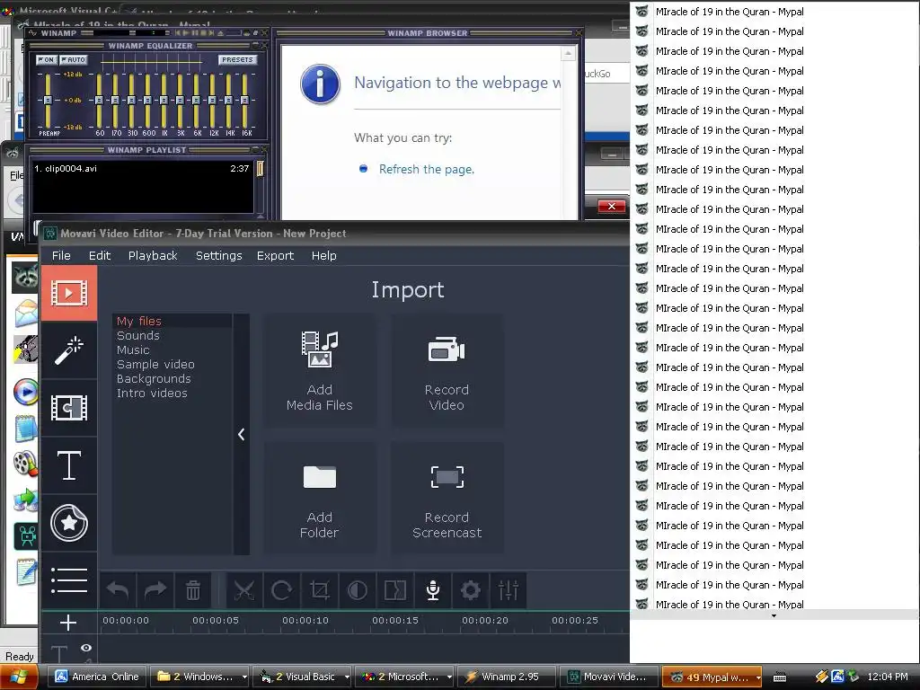Open Audio Properties sliders icon
Image resolution: width=920 pixels, height=690 pixels.
coord(509,590)
